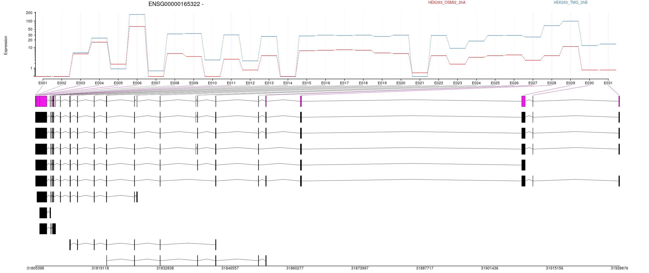
Task: Click genomic coordinate 31832838
Action: [165, 268]
